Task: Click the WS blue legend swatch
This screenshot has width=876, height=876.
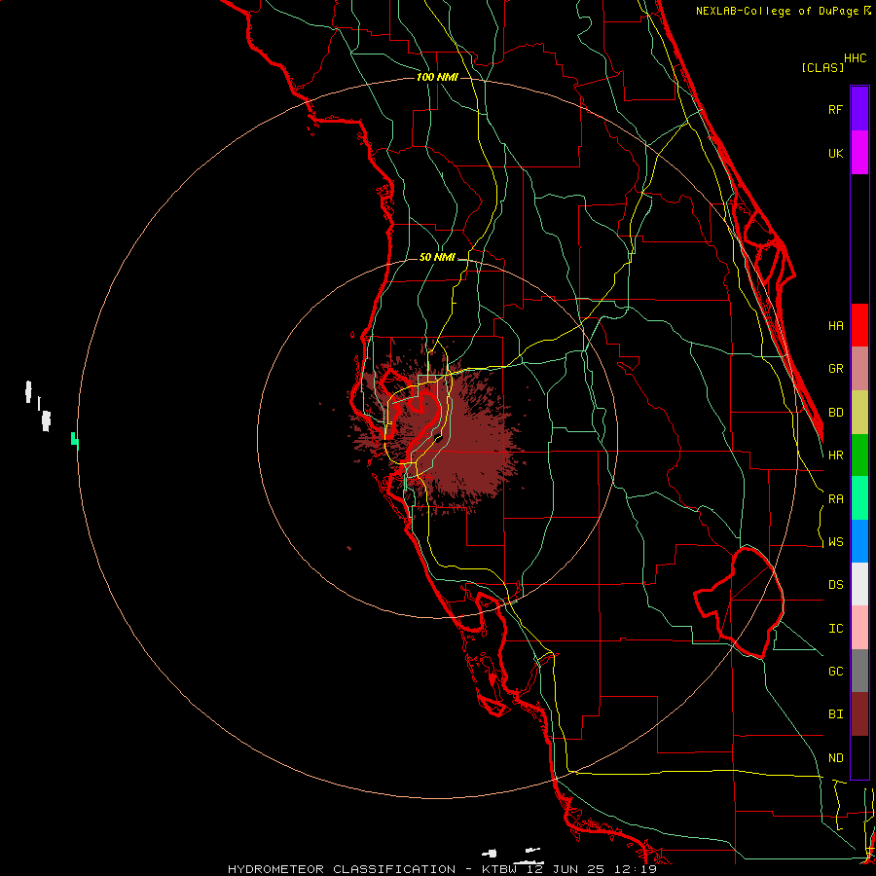Action: [x=859, y=541]
